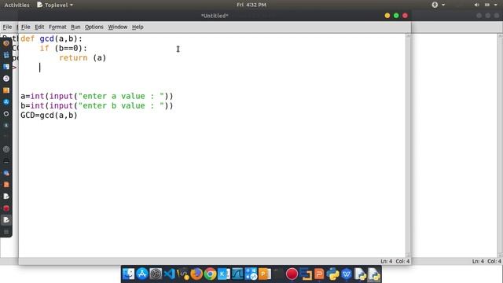Click the red record circle in dock
This screenshot has height=283, width=503.
pos(292,274)
